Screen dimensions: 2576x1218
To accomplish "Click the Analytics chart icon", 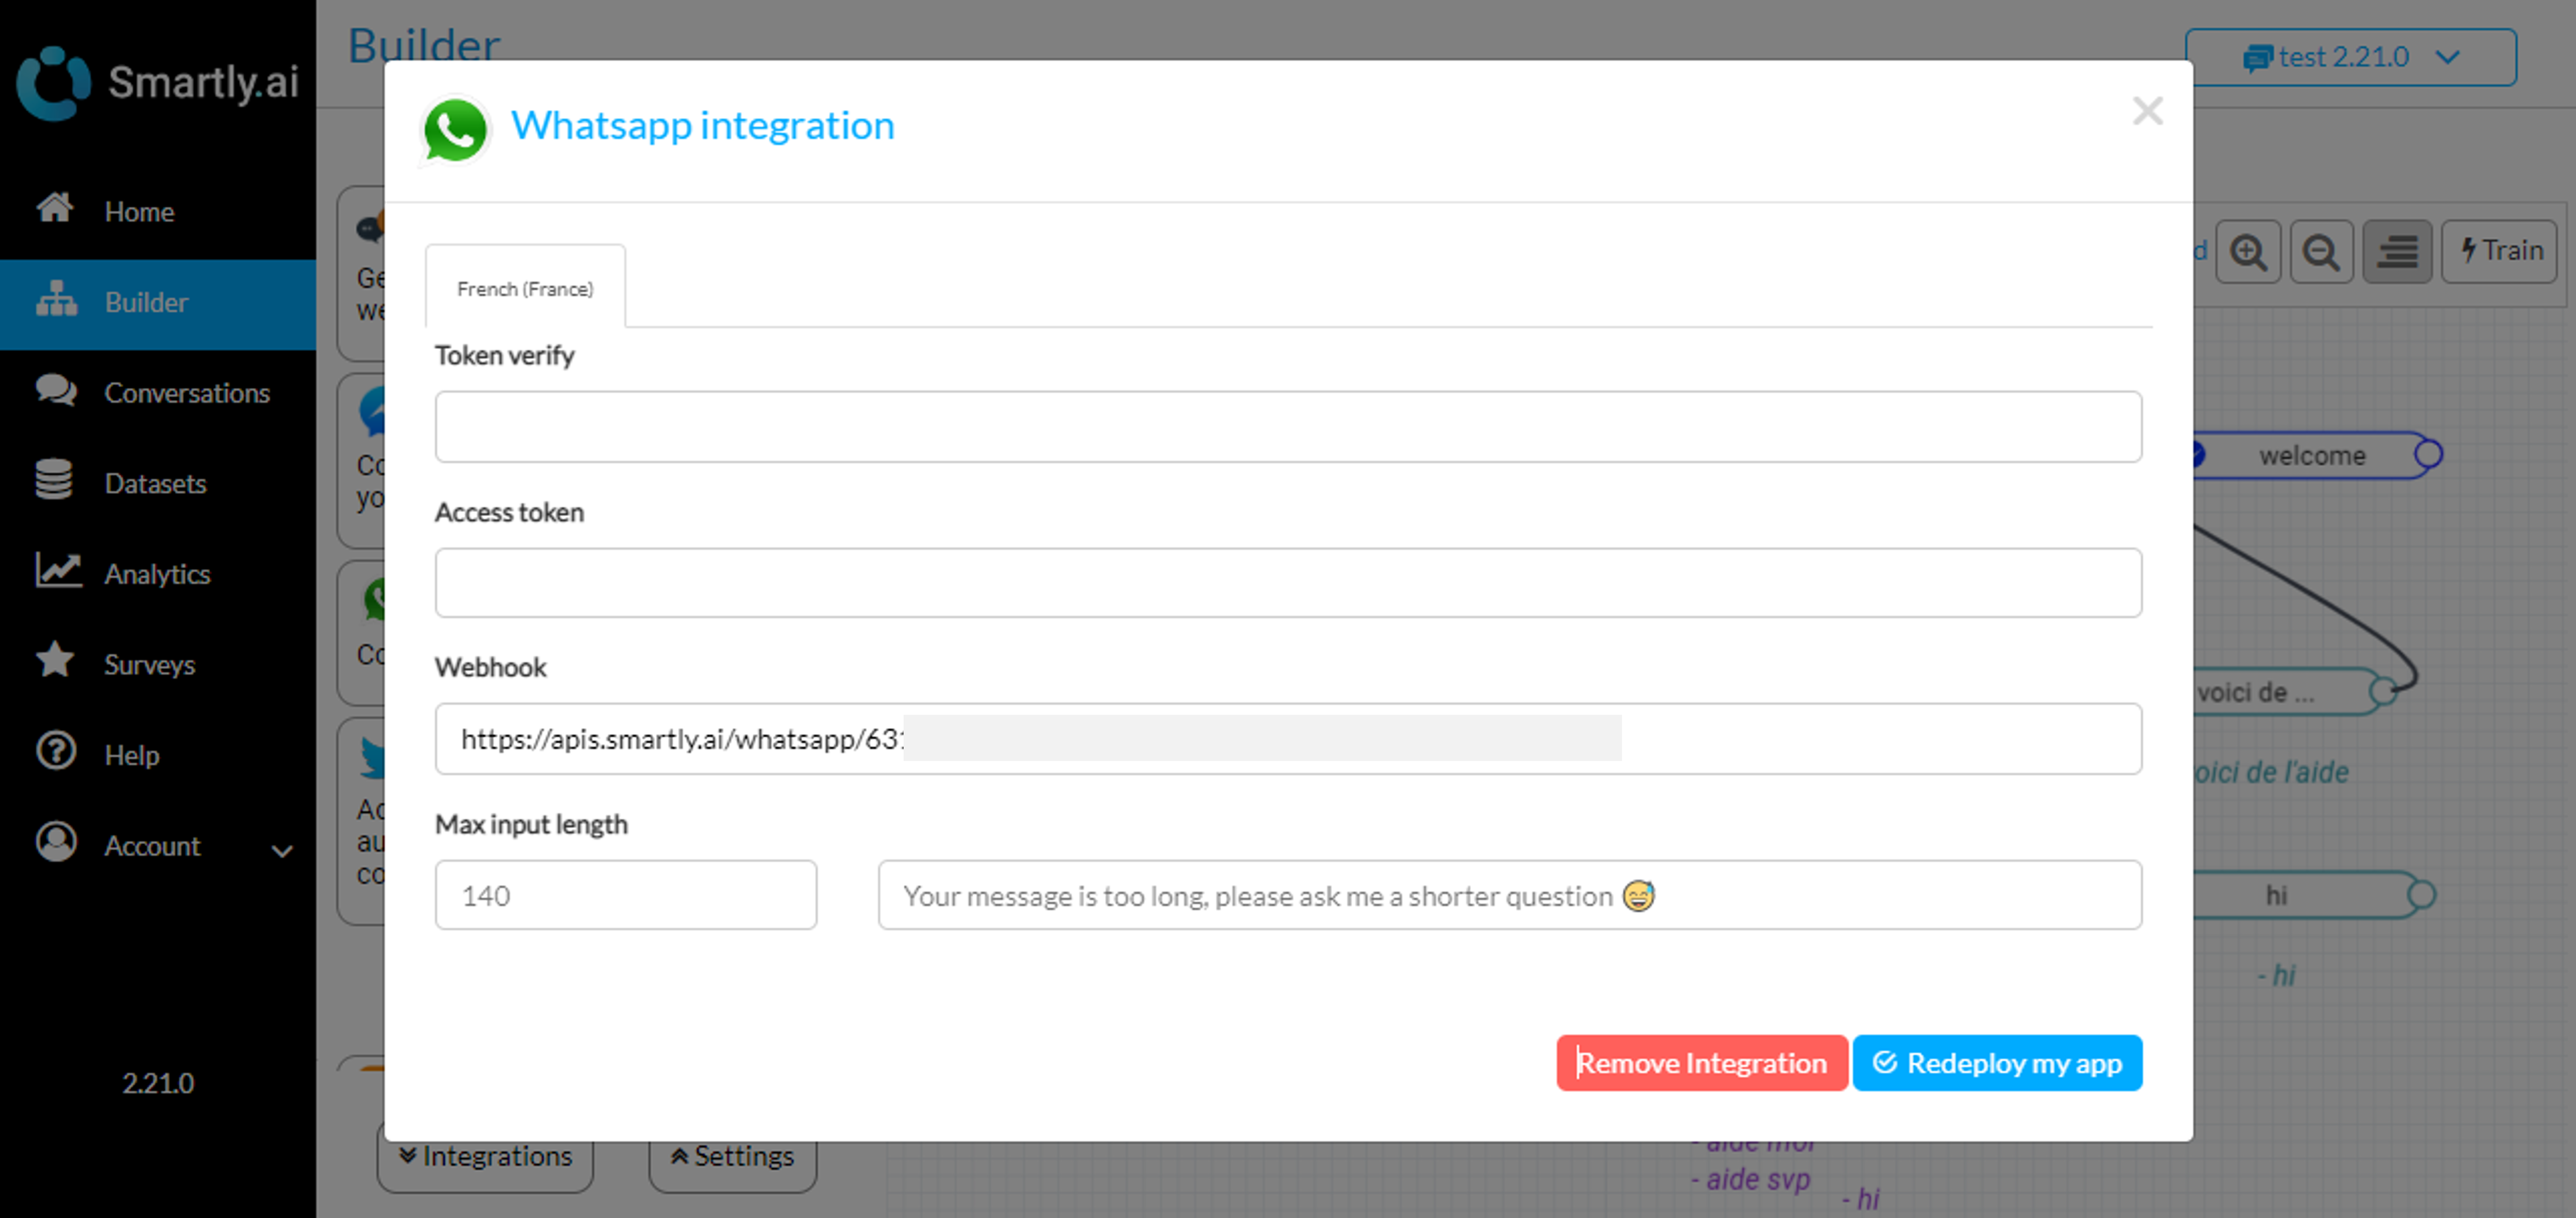I will pos(57,571).
